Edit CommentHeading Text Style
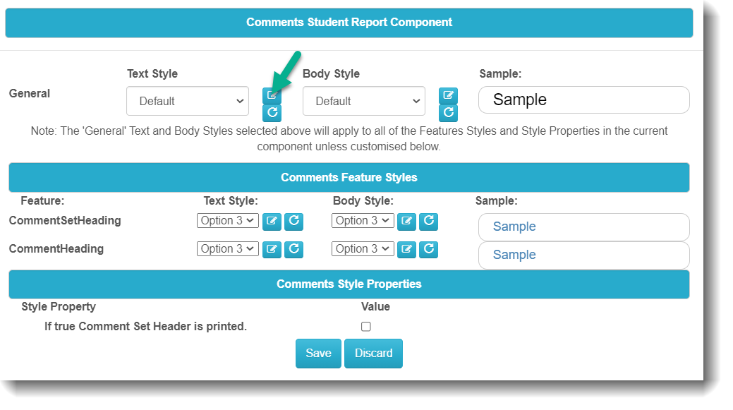Viewport: 733px width, 410px height. 272,249
